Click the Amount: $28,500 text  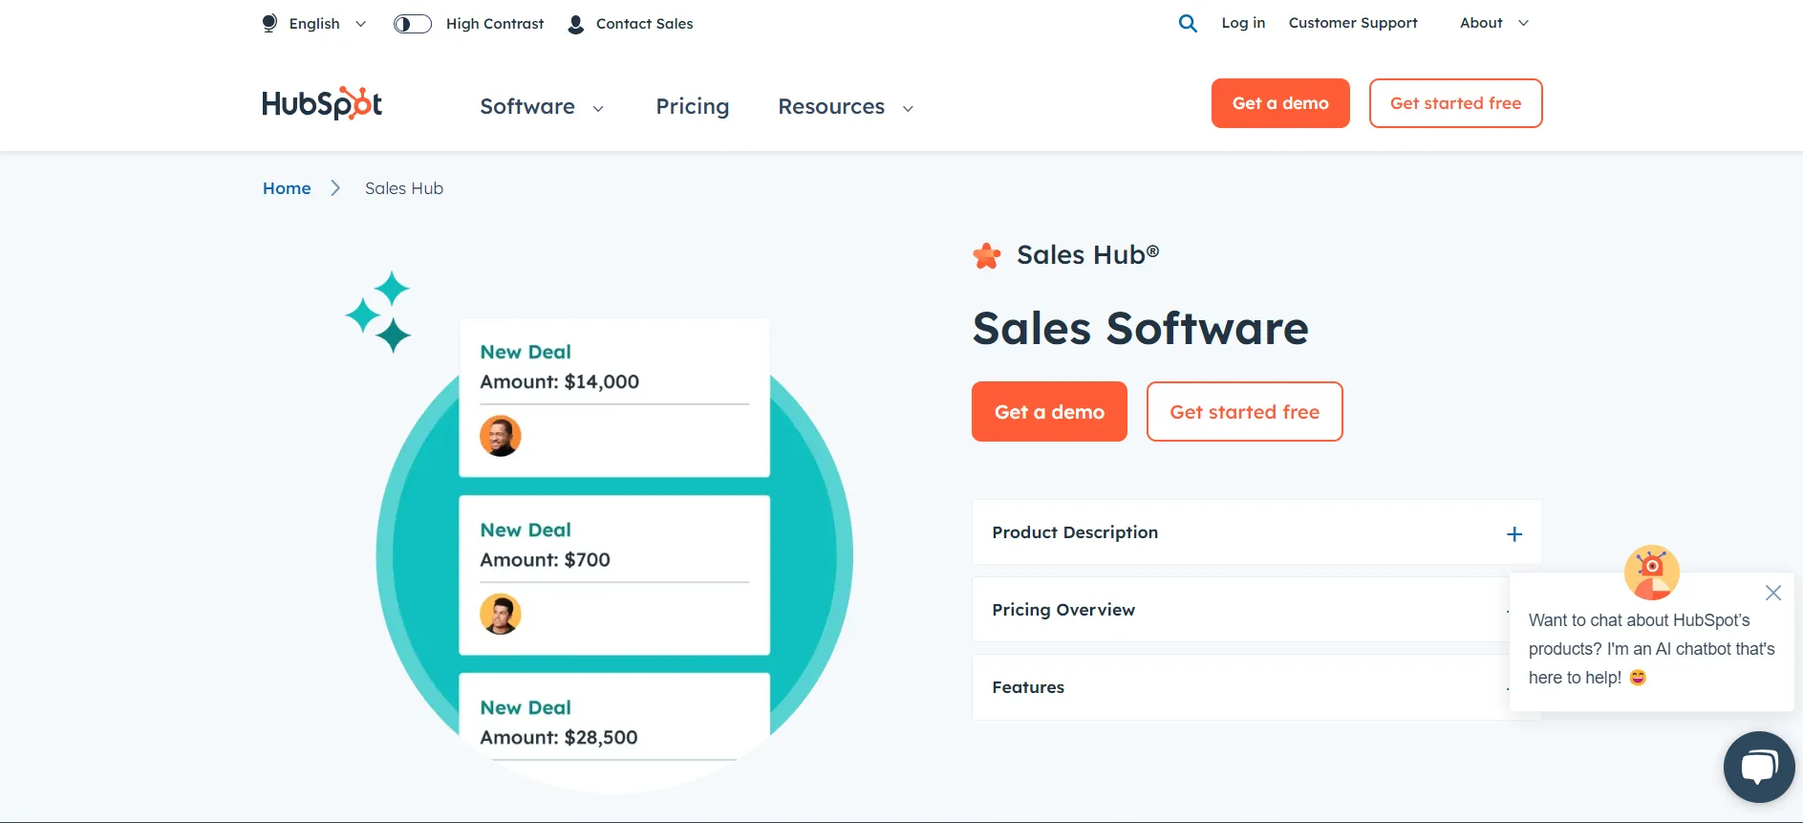[x=559, y=737]
